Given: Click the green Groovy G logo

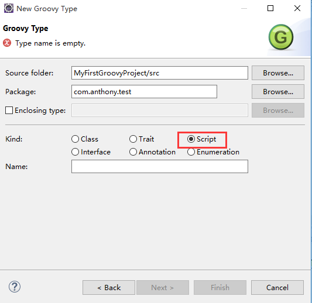Looking at the screenshot, I should (x=281, y=37).
